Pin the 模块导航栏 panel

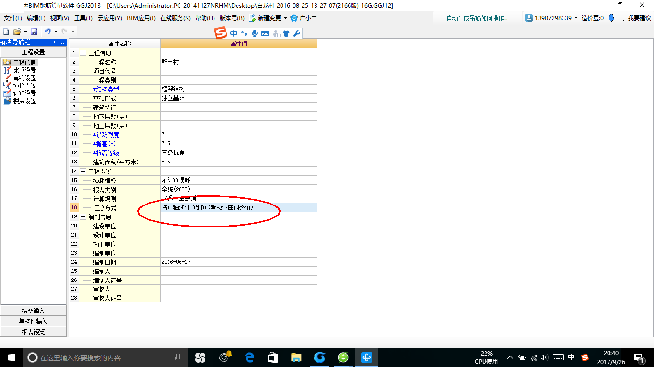pos(54,43)
